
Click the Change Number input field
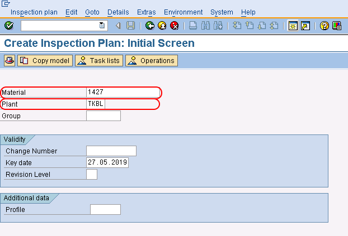111,151
